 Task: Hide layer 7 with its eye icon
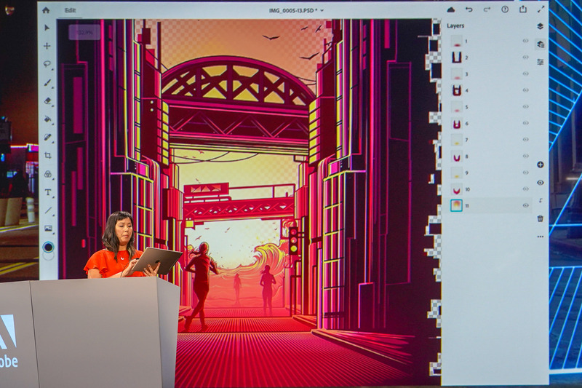[525, 139]
